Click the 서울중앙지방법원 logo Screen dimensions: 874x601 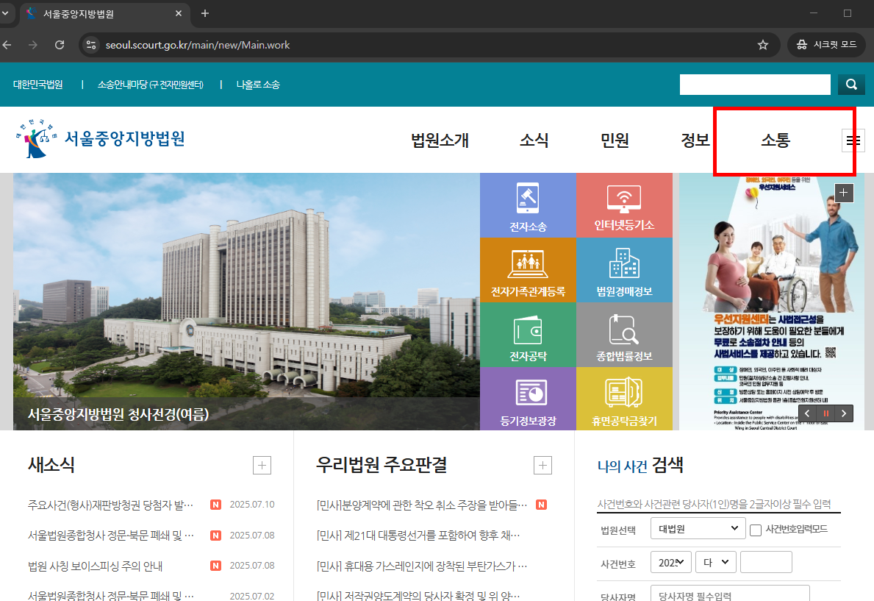click(x=100, y=138)
